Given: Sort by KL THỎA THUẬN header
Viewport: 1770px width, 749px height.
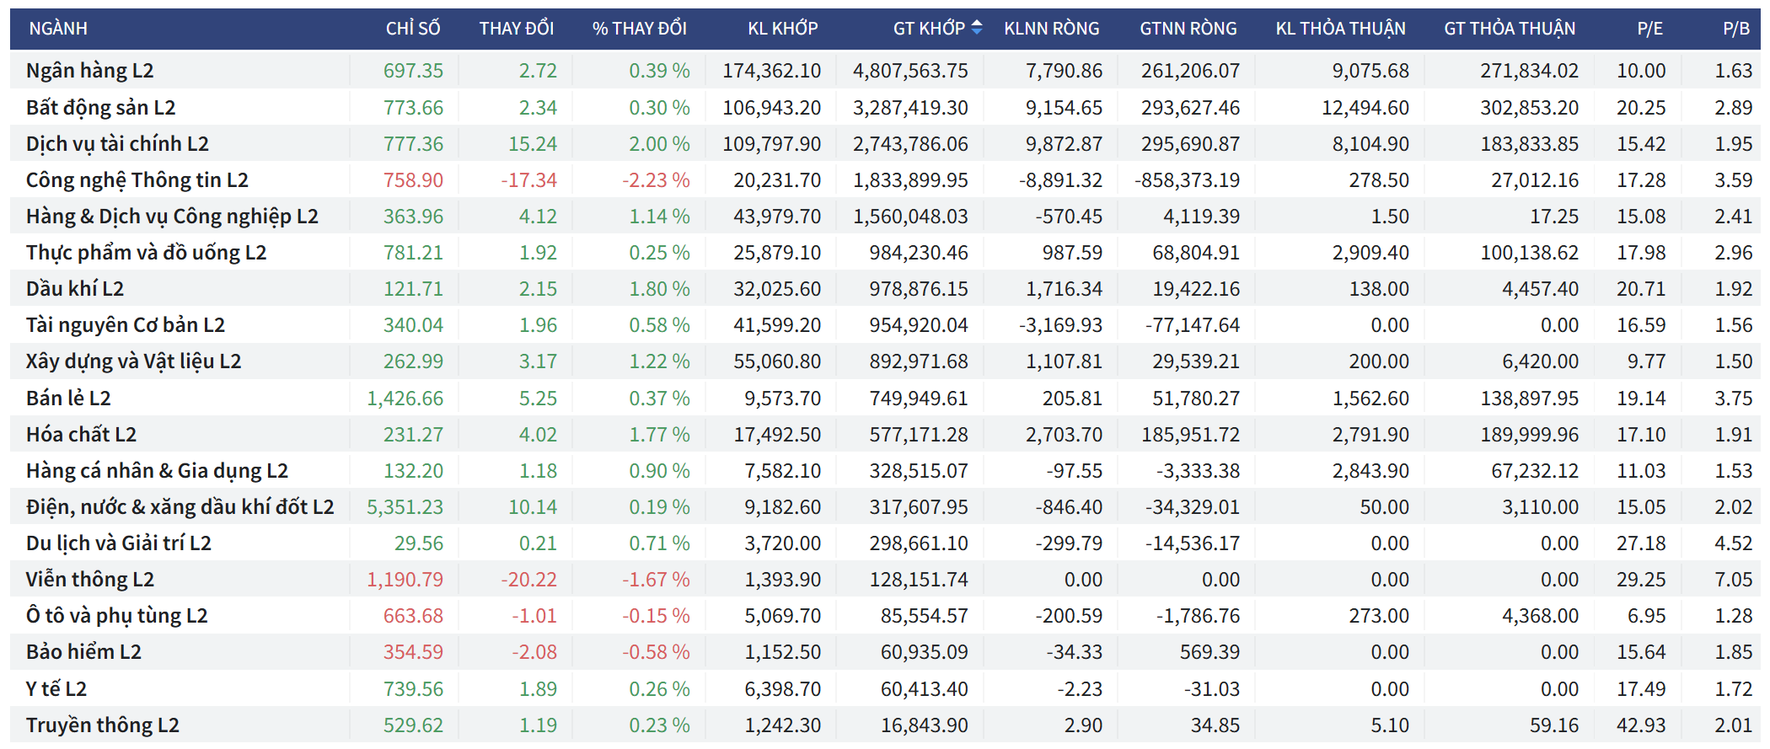Looking at the screenshot, I should point(1340,29).
